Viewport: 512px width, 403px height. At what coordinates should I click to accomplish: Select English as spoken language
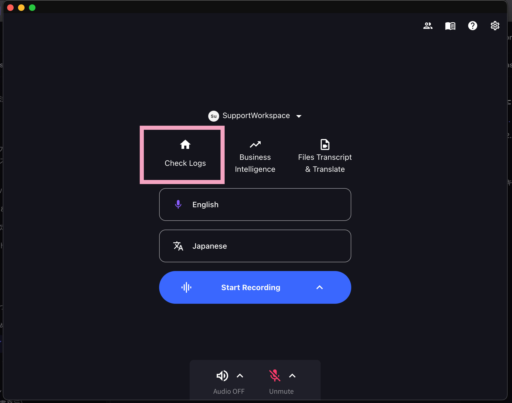click(x=255, y=204)
